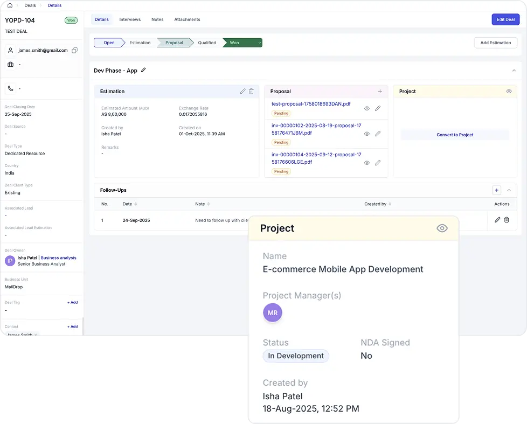Edit the test-proposal-1758018693DAN.pdf entry

[x=378, y=108]
